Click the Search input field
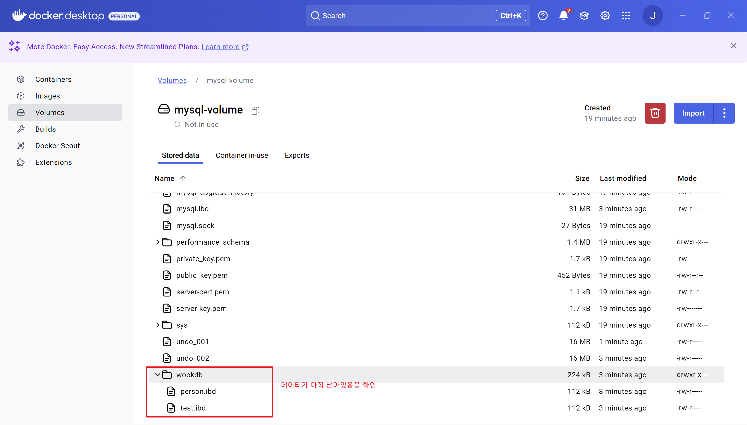Viewport: 747px width, 425px height. point(403,16)
